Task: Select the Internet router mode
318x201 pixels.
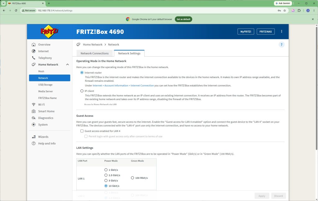Action: [x=82, y=73]
